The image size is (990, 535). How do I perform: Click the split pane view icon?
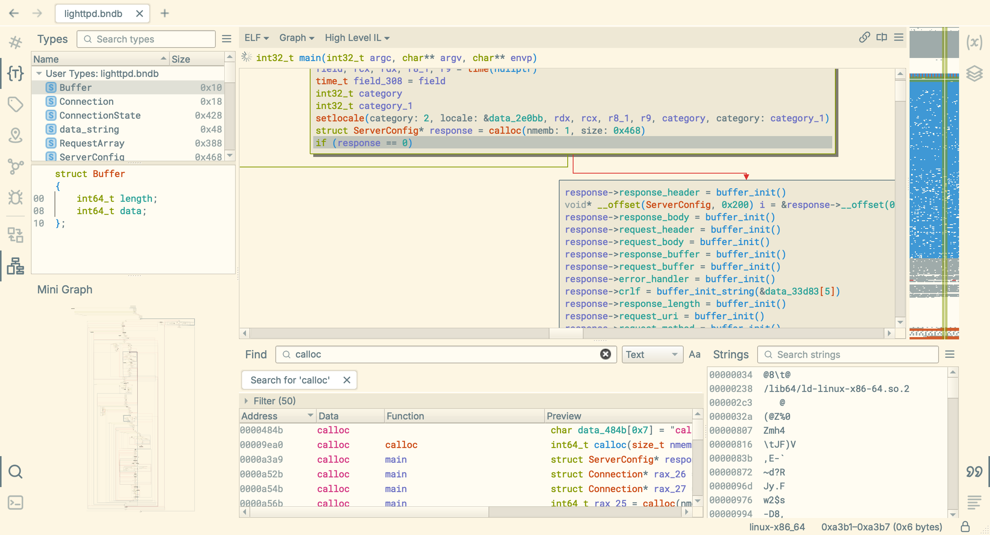pos(882,37)
